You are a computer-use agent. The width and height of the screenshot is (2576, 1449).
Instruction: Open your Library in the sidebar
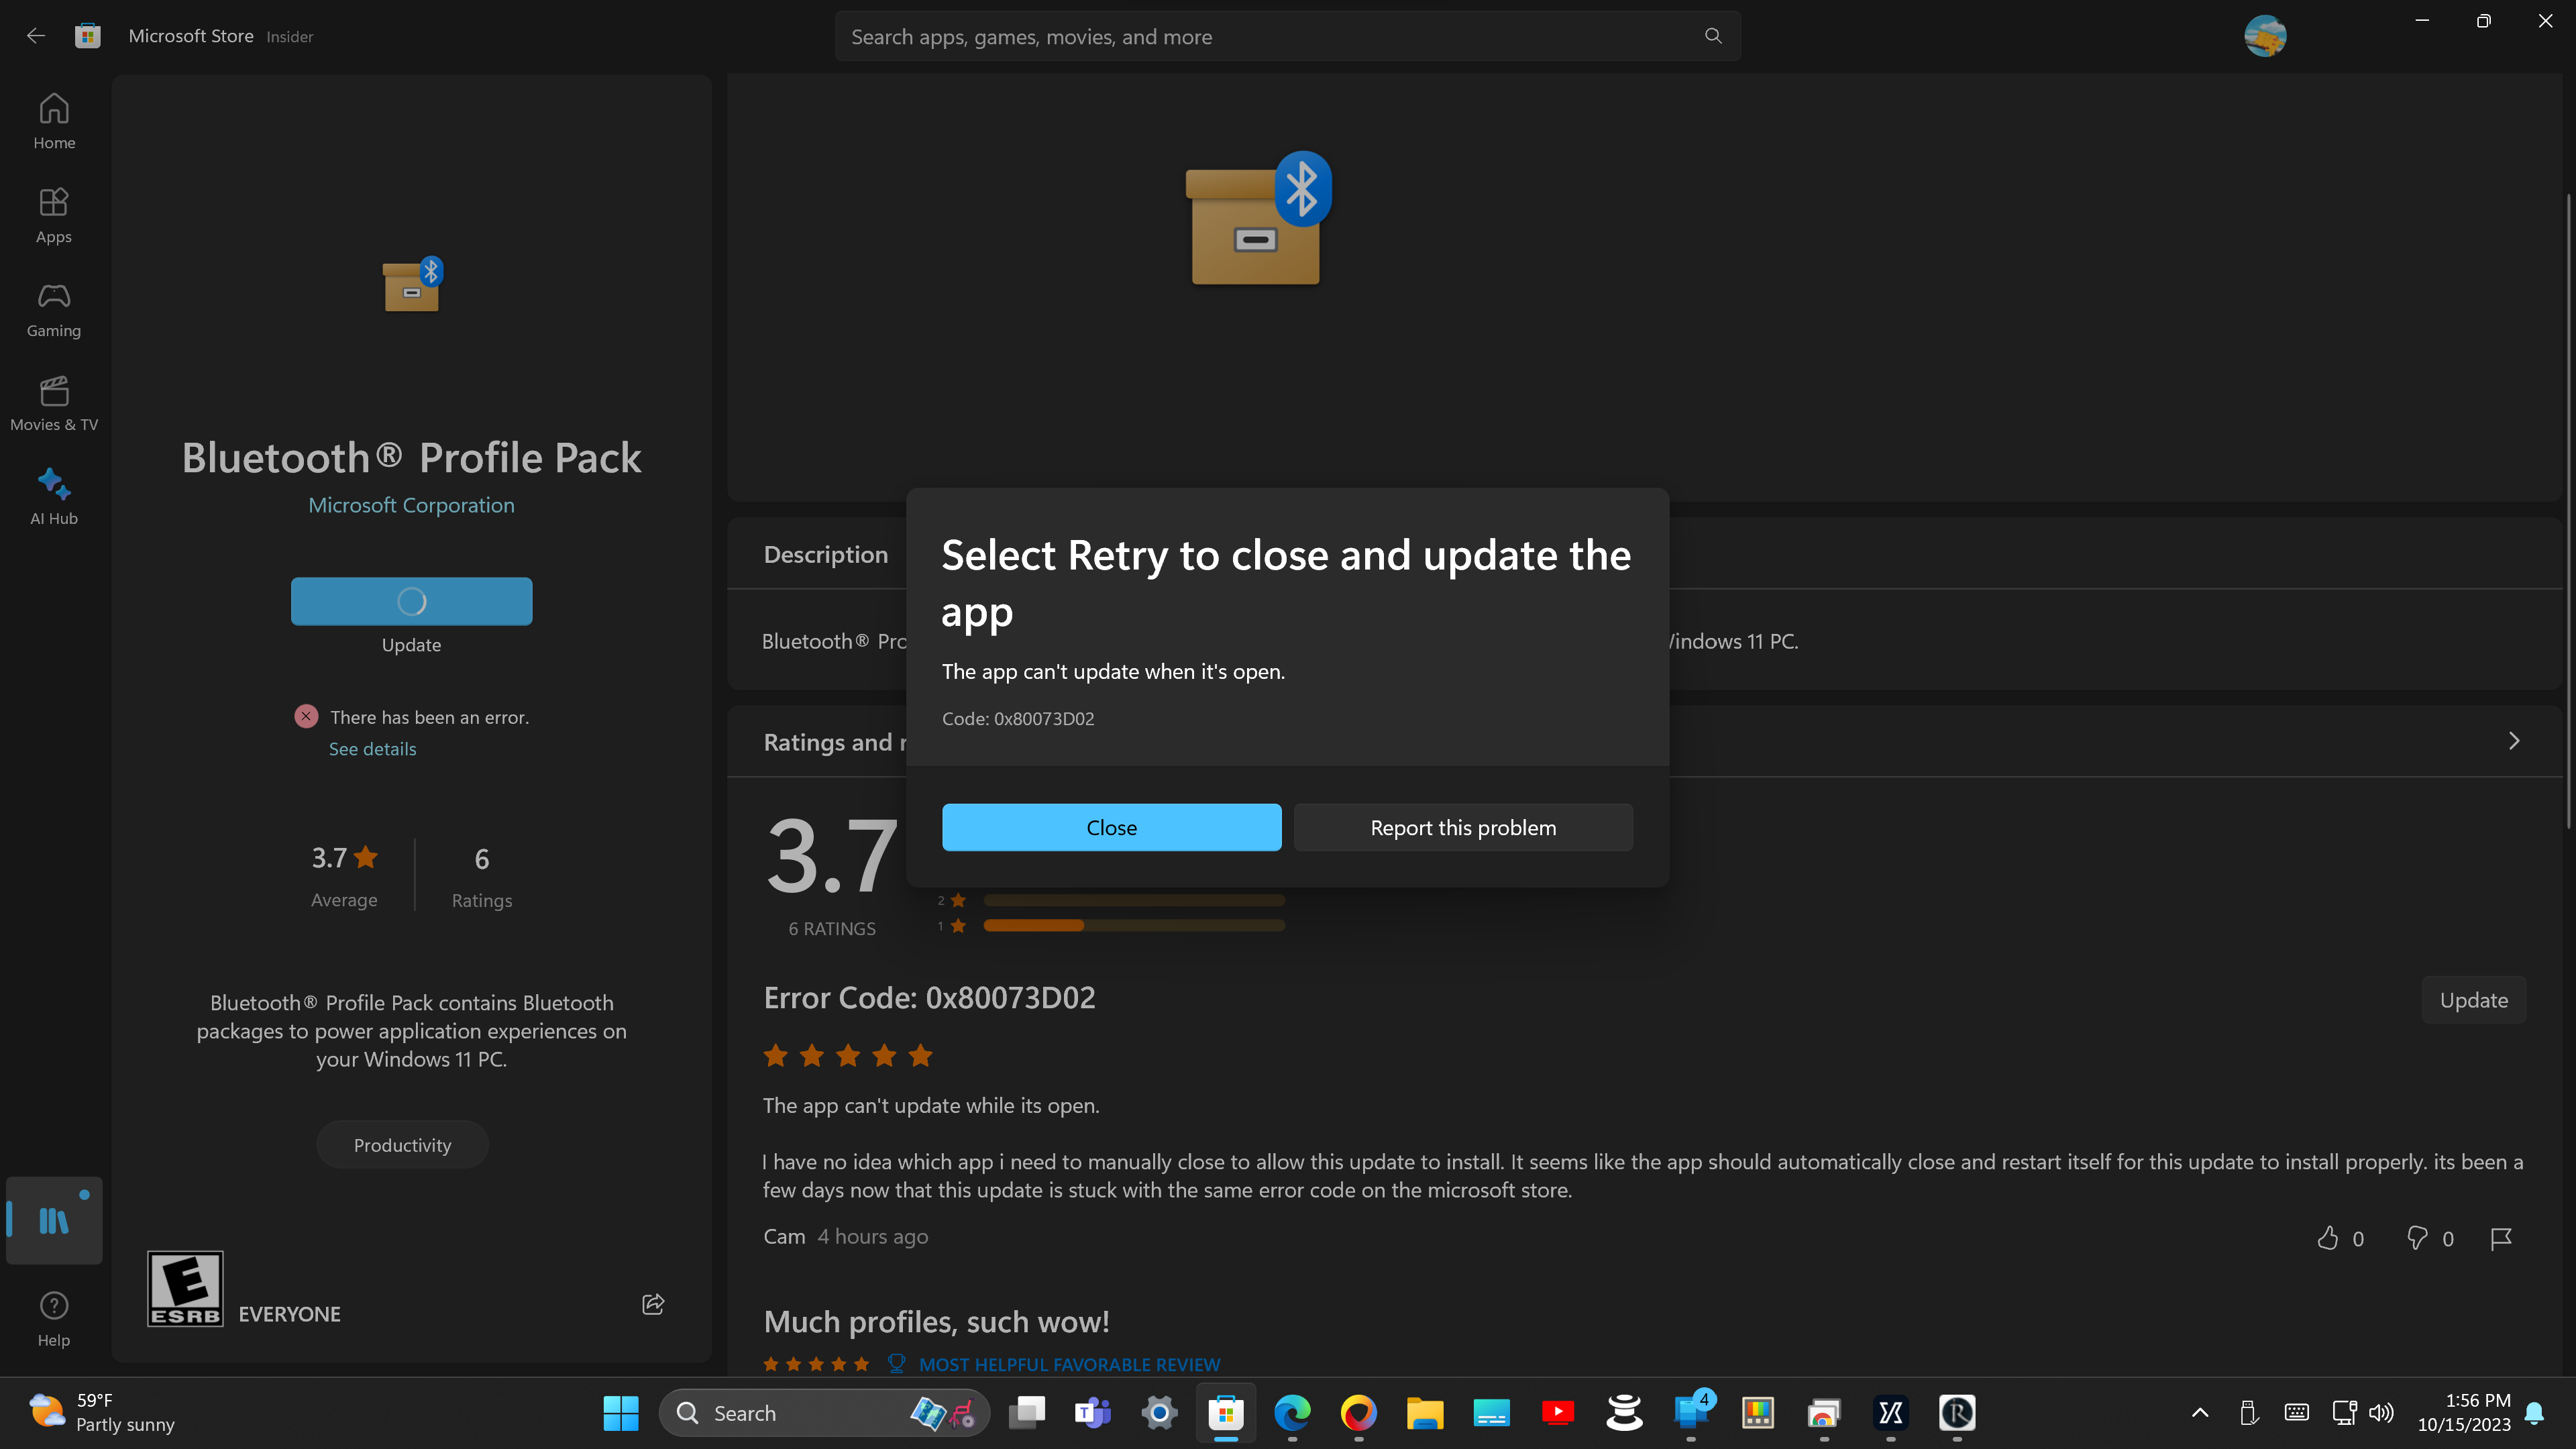[x=53, y=1220]
